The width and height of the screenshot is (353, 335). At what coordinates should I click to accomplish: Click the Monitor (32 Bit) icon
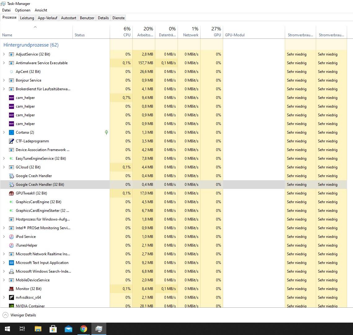click(11, 289)
